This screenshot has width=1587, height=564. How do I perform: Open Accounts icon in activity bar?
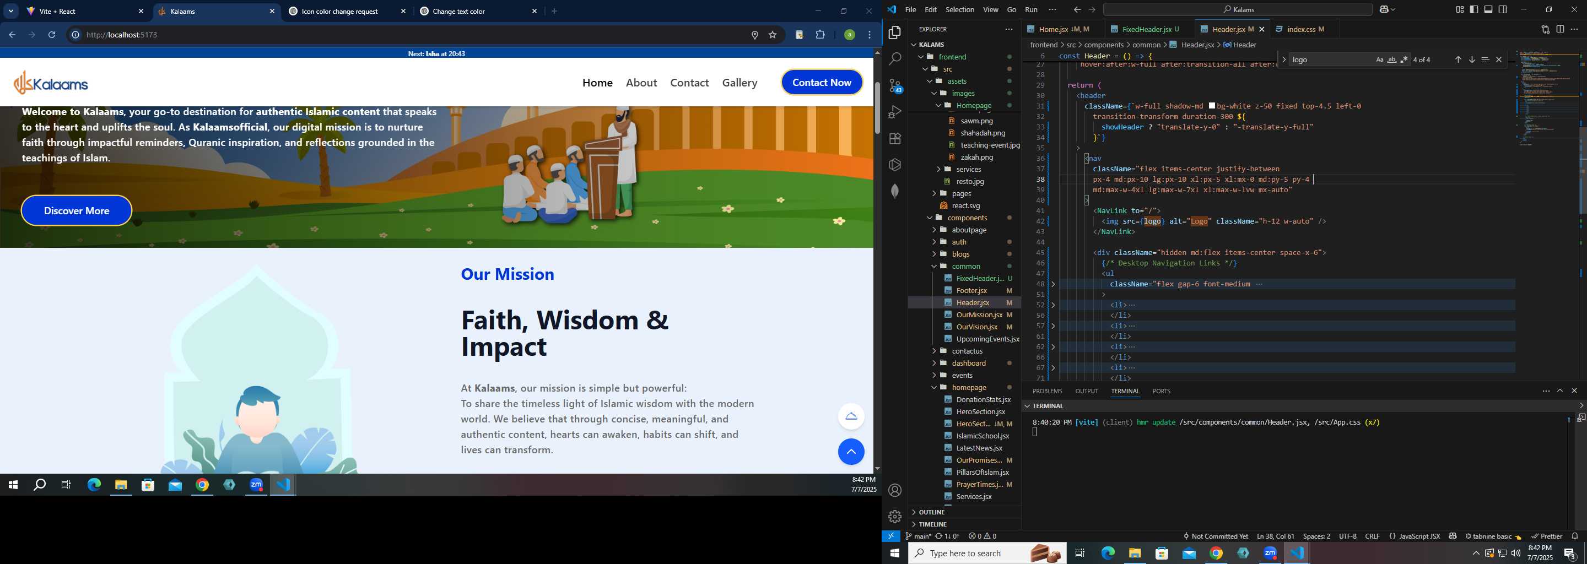pos(894,490)
